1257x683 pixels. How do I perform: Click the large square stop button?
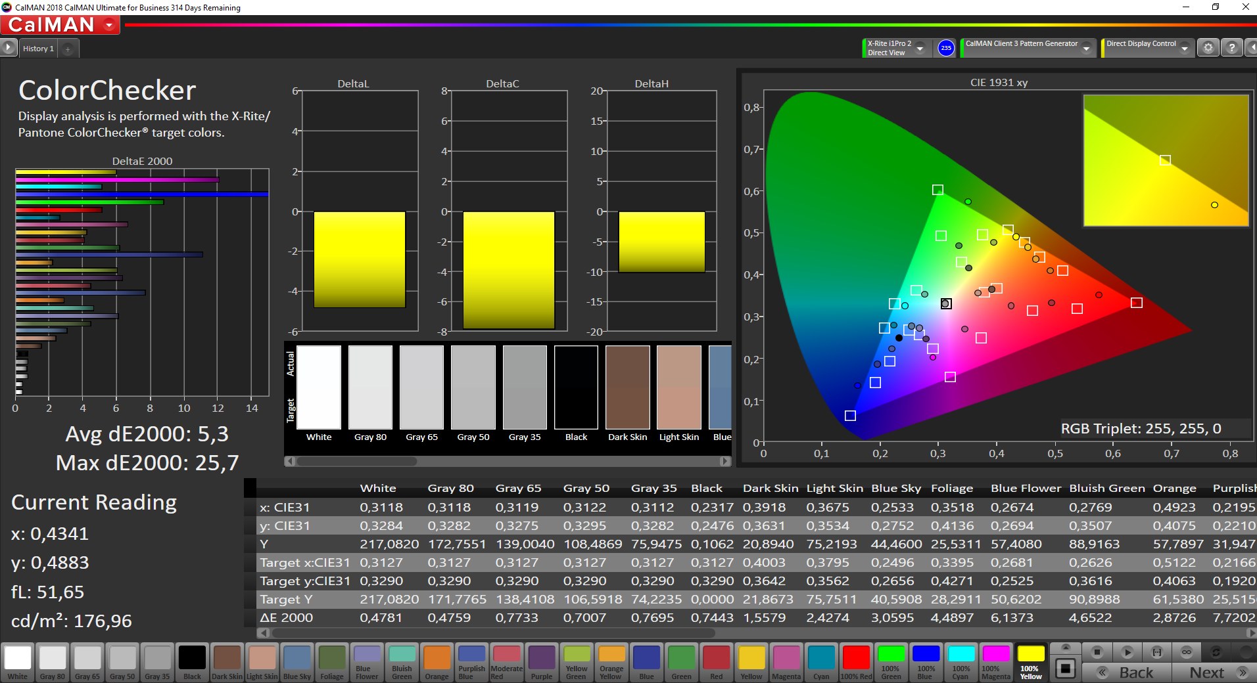(1066, 669)
